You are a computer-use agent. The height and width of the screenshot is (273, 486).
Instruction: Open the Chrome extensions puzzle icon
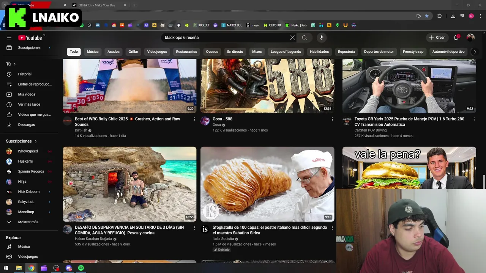(x=440, y=16)
